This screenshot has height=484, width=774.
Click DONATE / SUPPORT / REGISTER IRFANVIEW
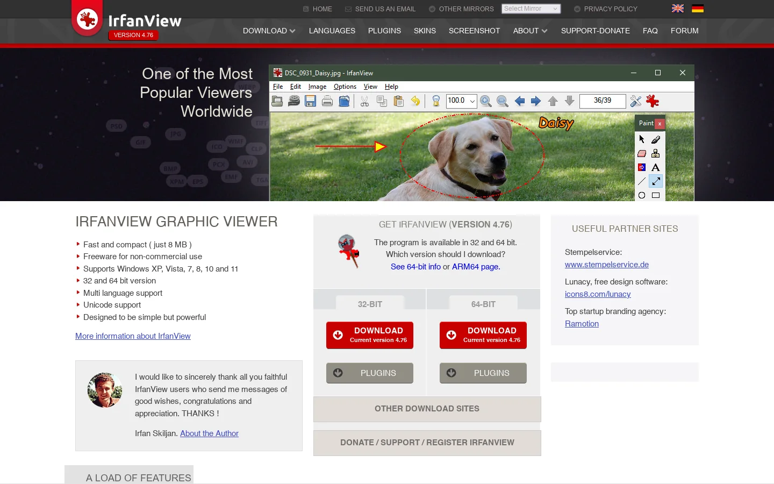(427, 443)
